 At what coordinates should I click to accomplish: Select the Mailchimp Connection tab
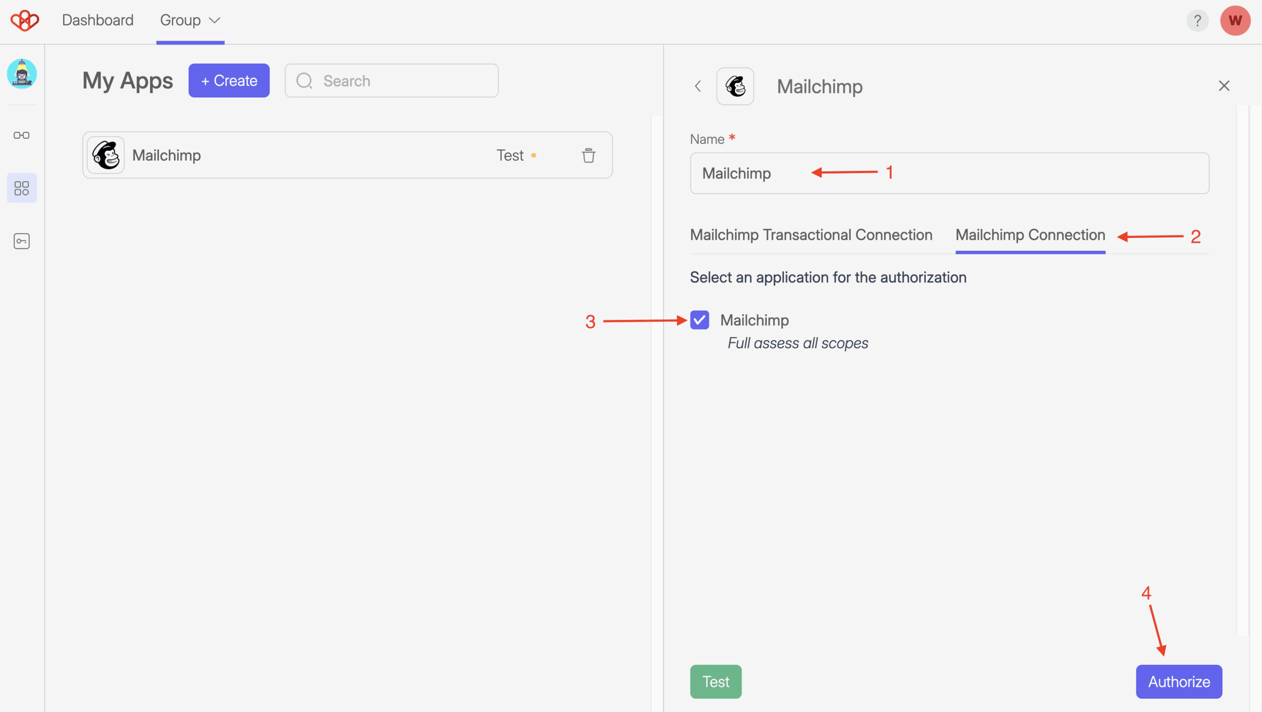coord(1030,235)
